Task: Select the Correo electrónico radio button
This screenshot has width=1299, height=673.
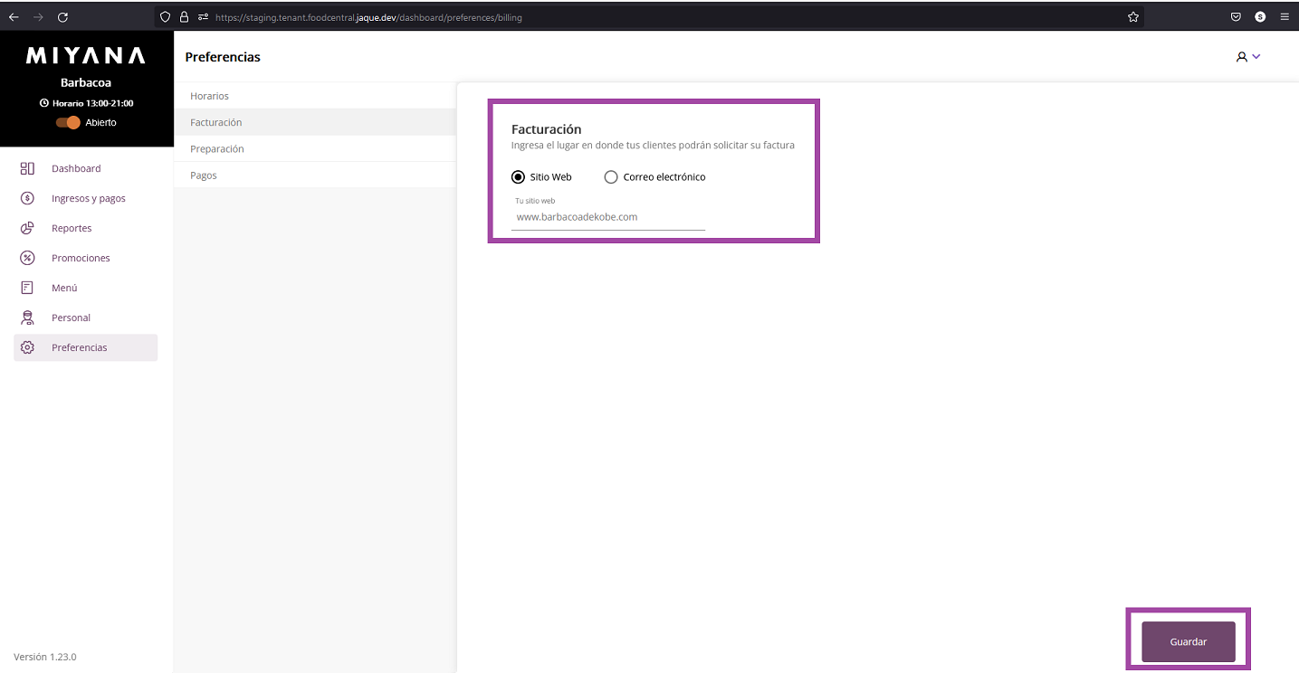Action: pos(611,177)
